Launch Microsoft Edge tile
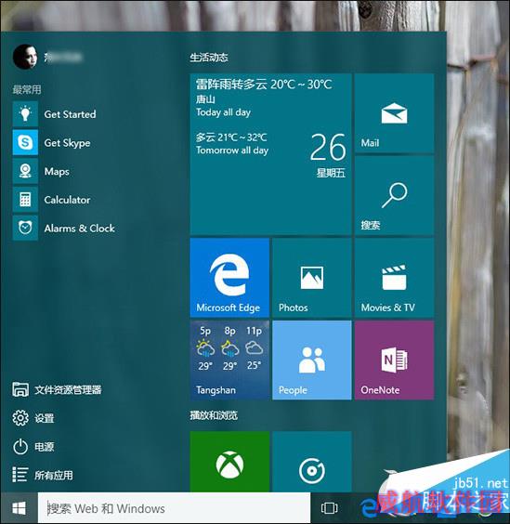 click(229, 278)
